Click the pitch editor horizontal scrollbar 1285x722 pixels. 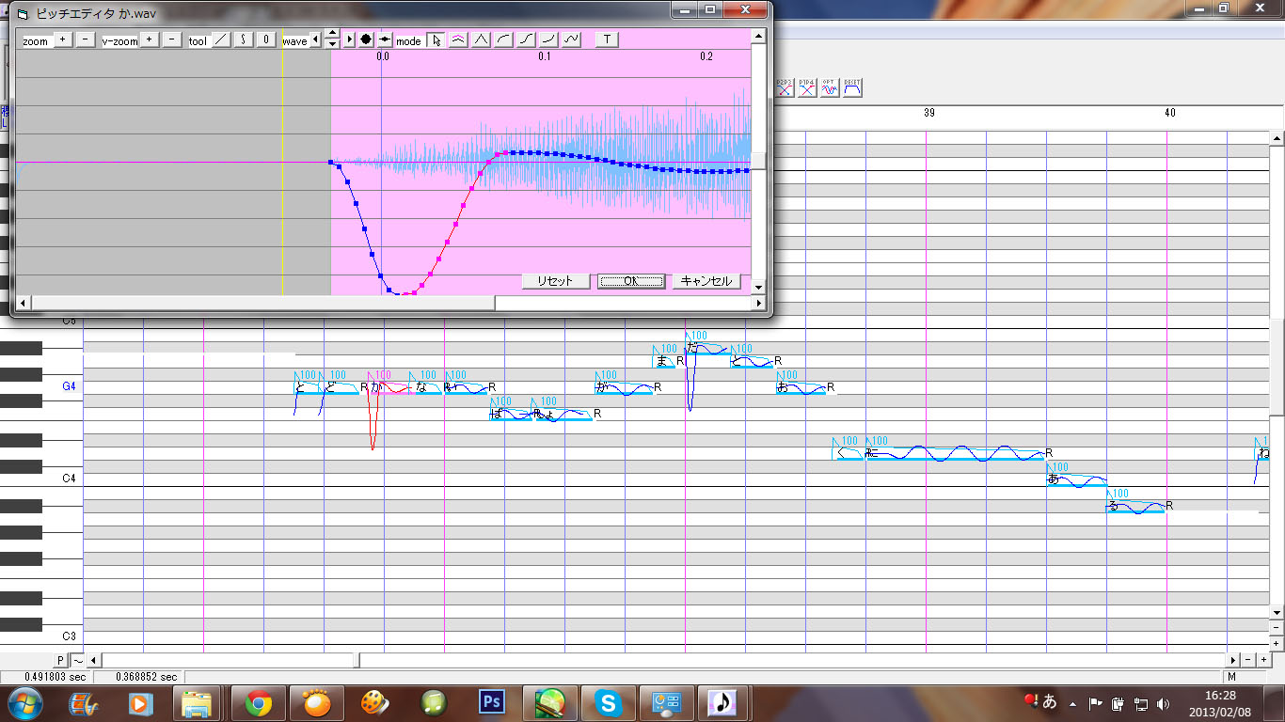389,303
